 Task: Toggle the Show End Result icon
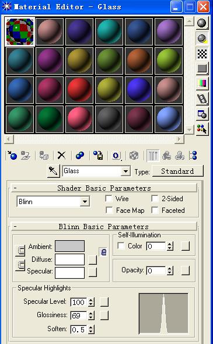[153, 156]
